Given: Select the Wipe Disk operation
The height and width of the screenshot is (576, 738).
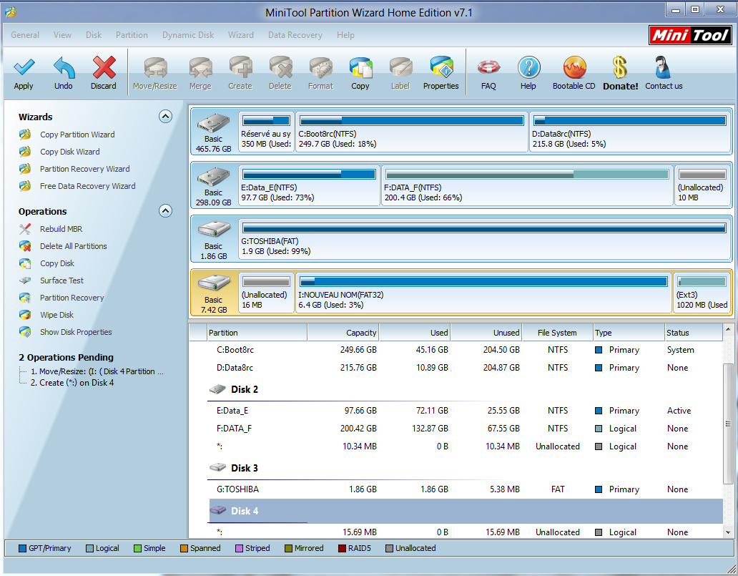Looking at the screenshot, I should (56, 315).
